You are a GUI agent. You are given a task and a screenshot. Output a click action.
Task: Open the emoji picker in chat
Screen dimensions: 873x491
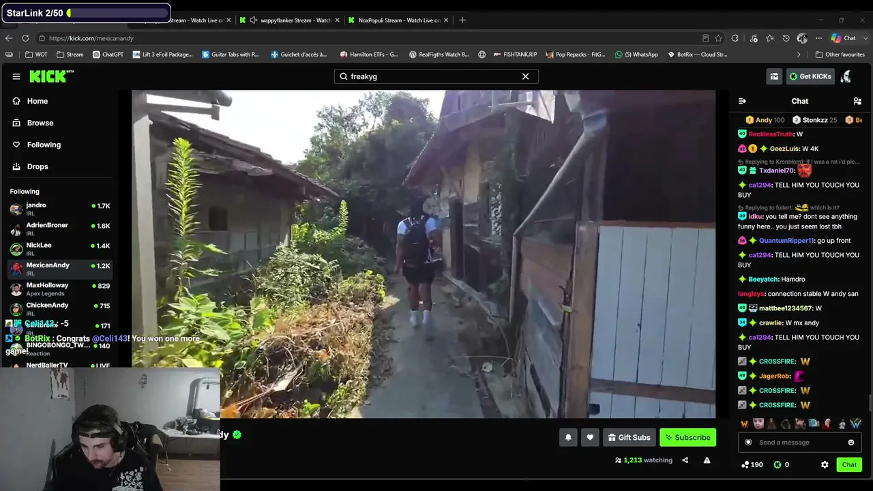(x=851, y=443)
